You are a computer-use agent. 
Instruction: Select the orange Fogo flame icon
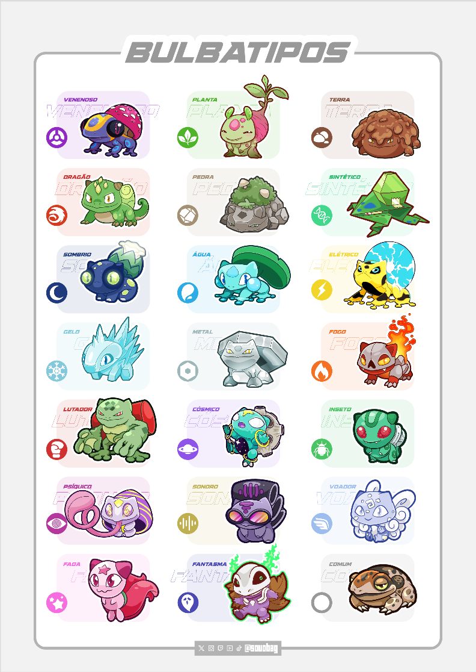tap(322, 371)
